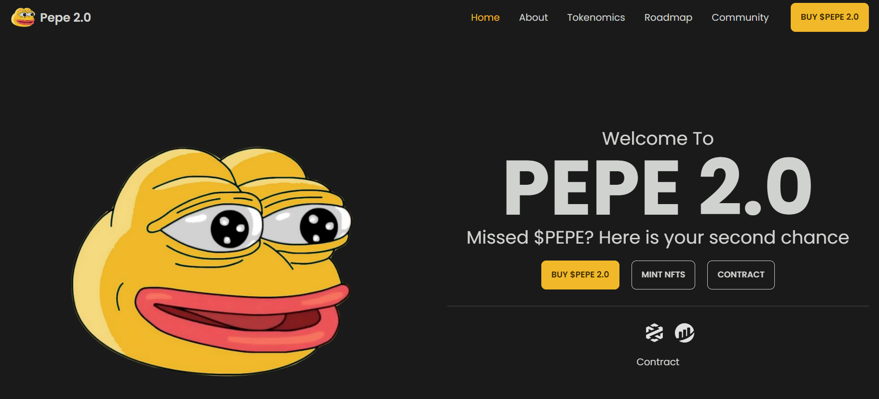Click the yellow BUY $PEPE 2.0 hero button
The width and height of the screenshot is (879, 399).
580,275
